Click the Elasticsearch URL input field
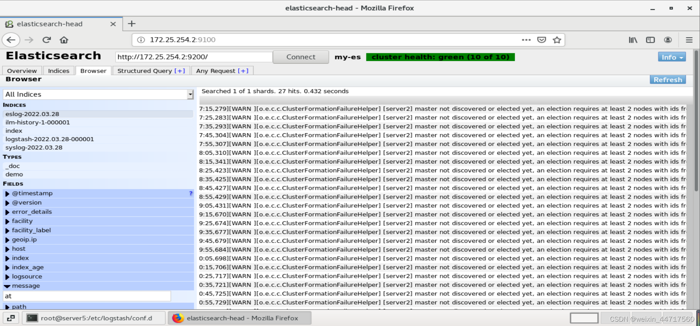The width and height of the screenshot is (700, 326). [x=194, y=57]
